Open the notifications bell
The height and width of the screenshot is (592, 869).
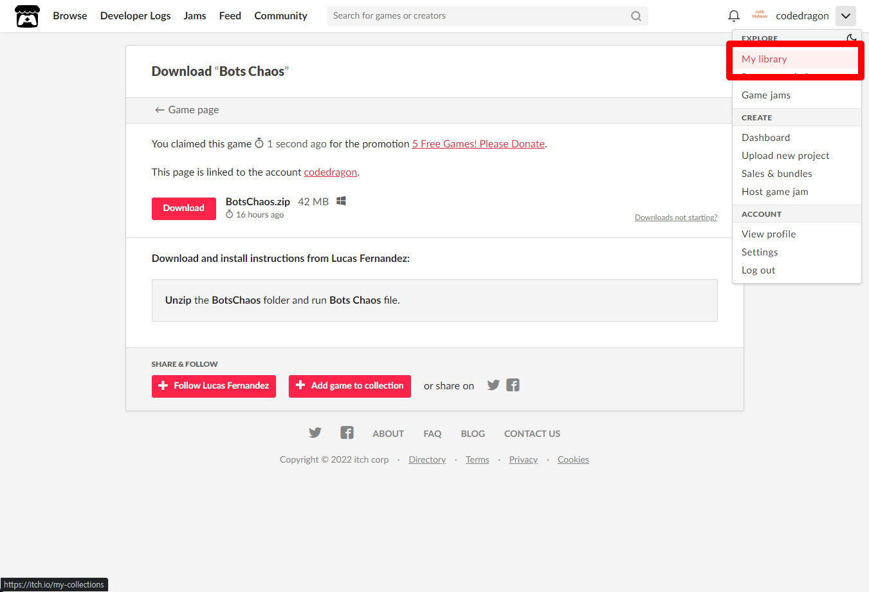click(734, 16)
